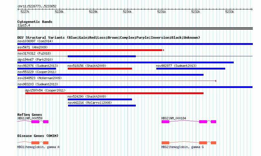
Task: Click the nsv982977 (Sudmant2013) label
Action: (x=176, y=66)
